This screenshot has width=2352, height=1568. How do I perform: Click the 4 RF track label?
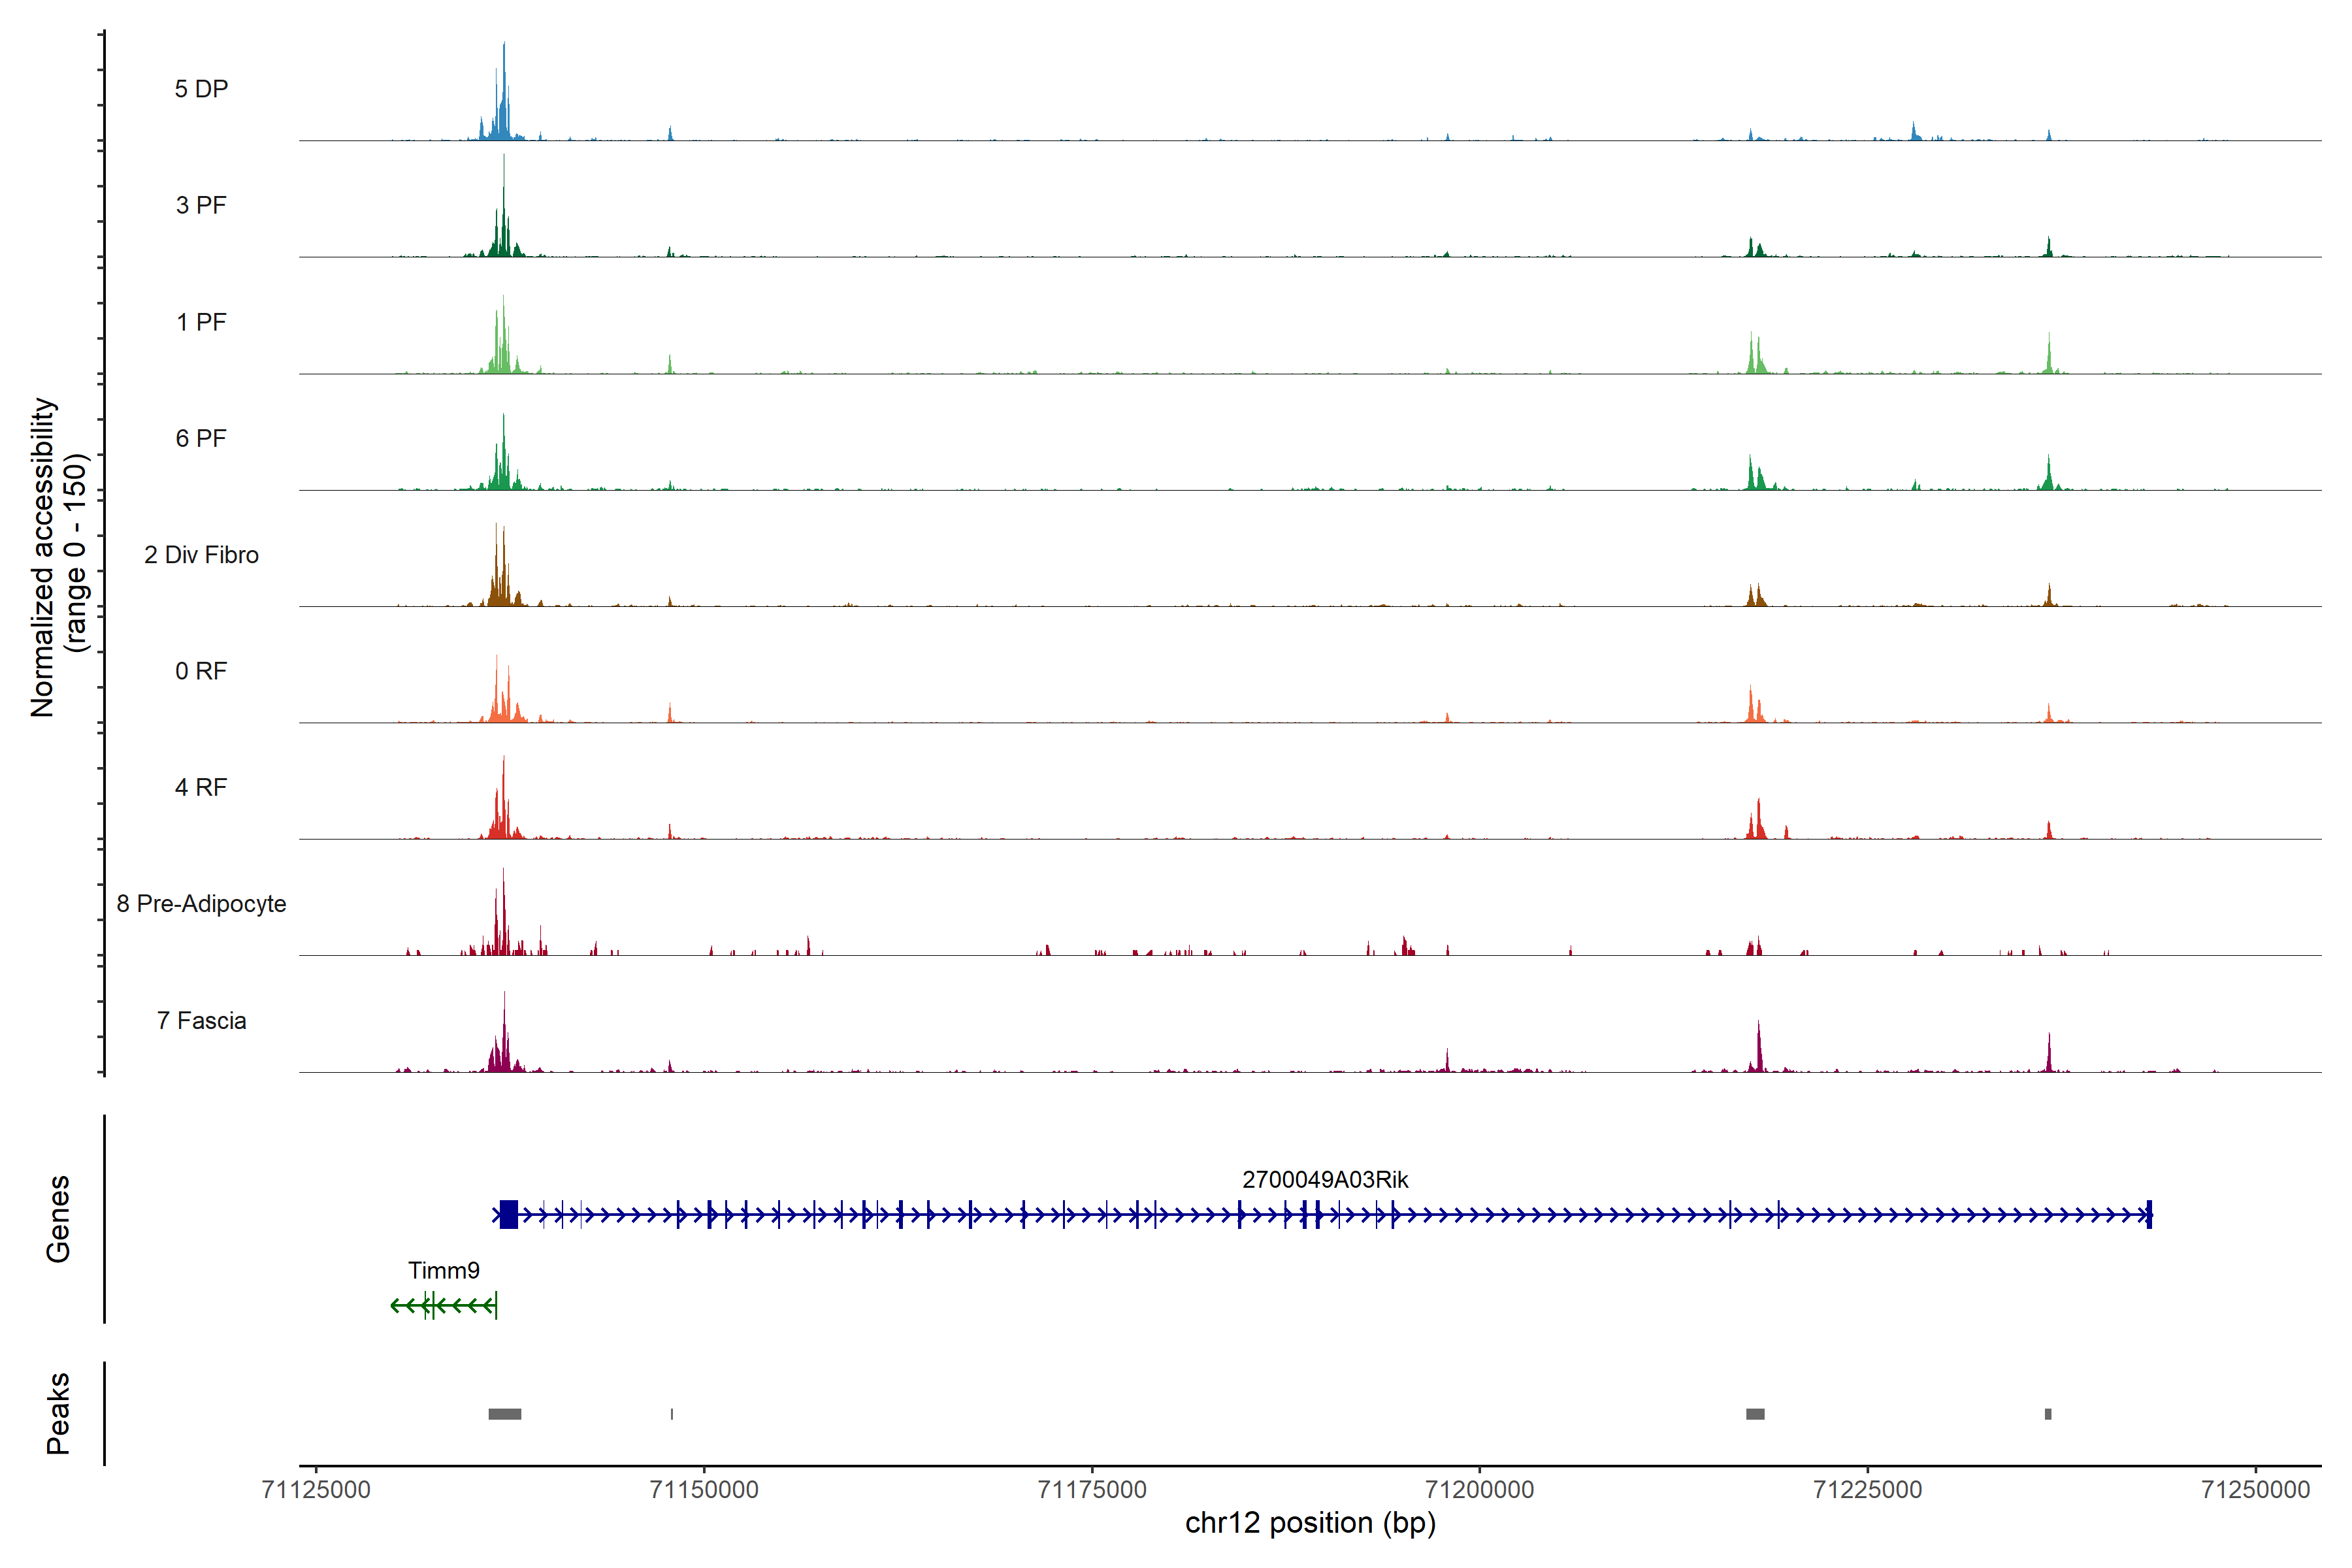tap(201, 787)
